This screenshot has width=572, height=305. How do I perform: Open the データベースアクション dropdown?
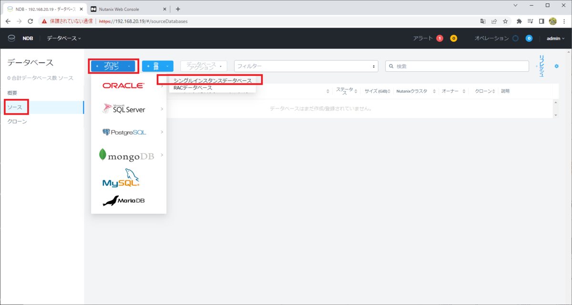204,66
